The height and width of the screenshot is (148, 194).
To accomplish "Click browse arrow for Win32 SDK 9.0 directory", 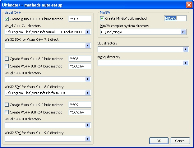I will [88, 139].
